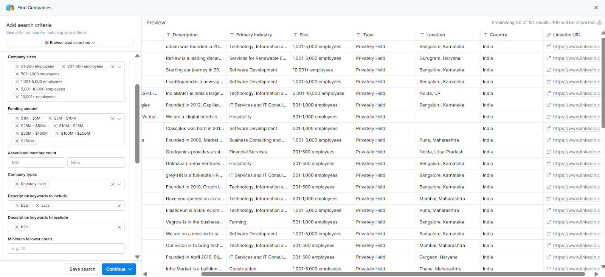
Task: Remove the $1M - $5M funding chip
Action: (17, 118)
